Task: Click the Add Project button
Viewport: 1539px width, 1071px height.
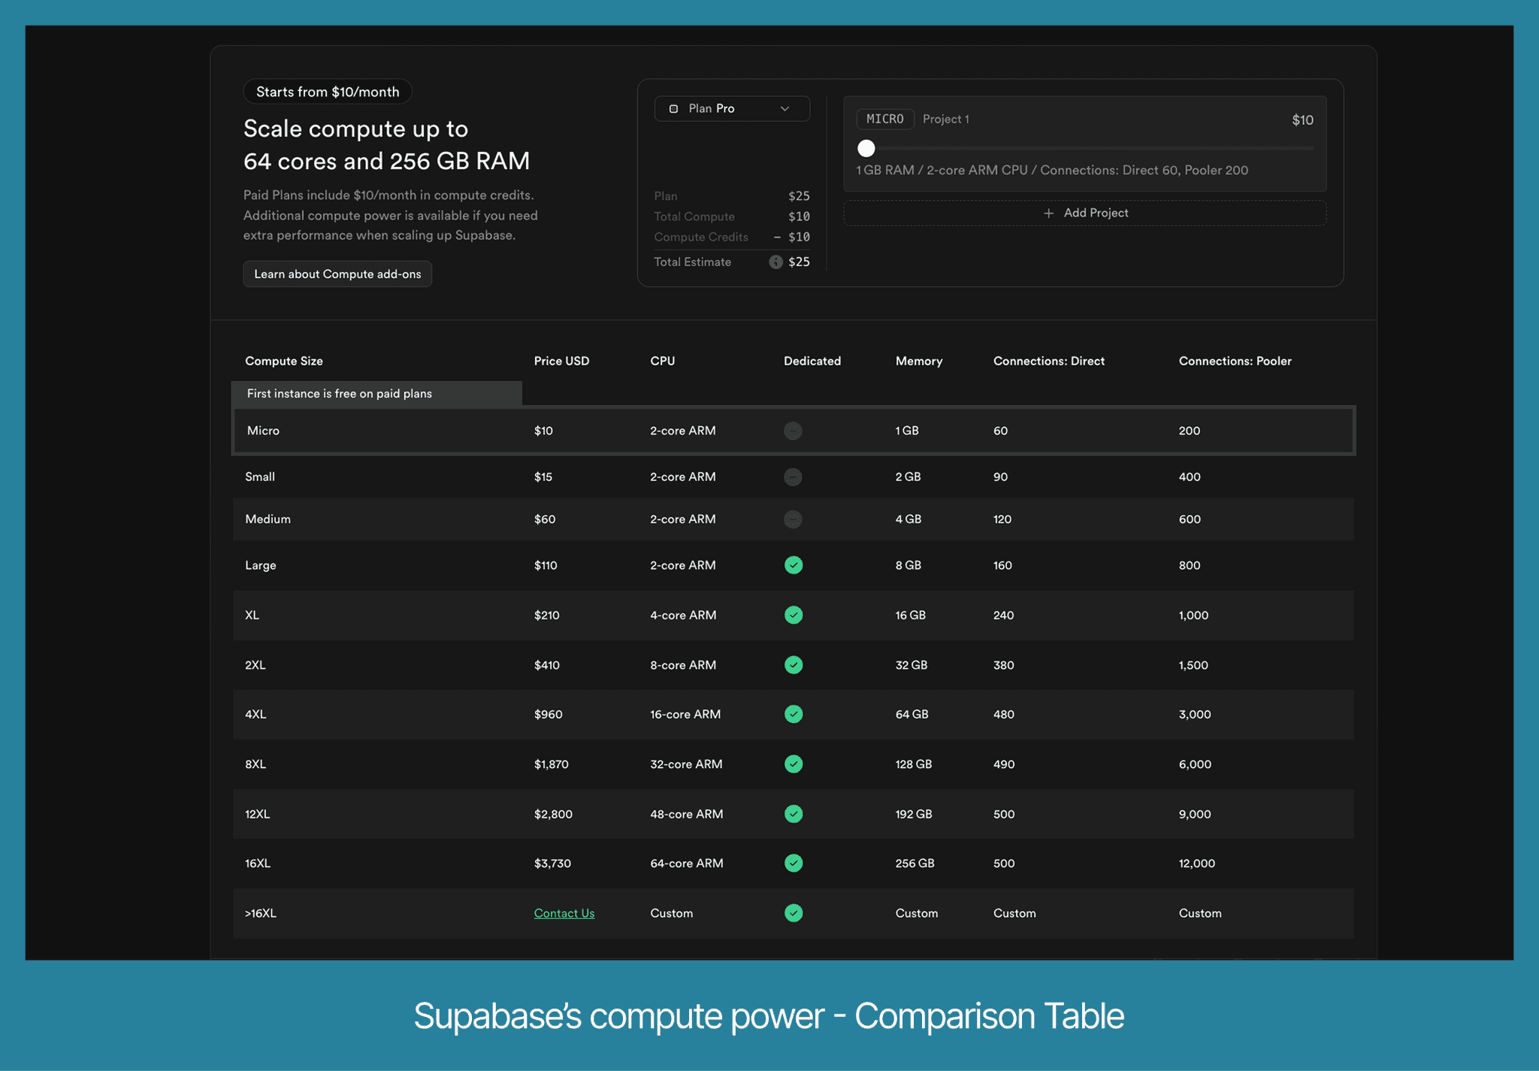Action: coord(1084,213)
